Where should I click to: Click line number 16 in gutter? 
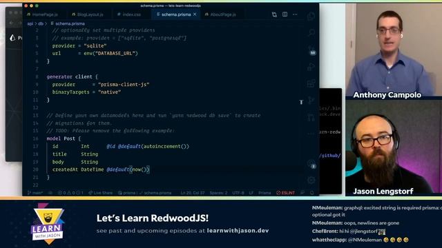tap(35, 138)
